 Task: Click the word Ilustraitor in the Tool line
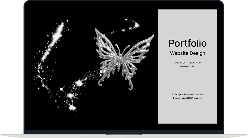pos(199,95)
